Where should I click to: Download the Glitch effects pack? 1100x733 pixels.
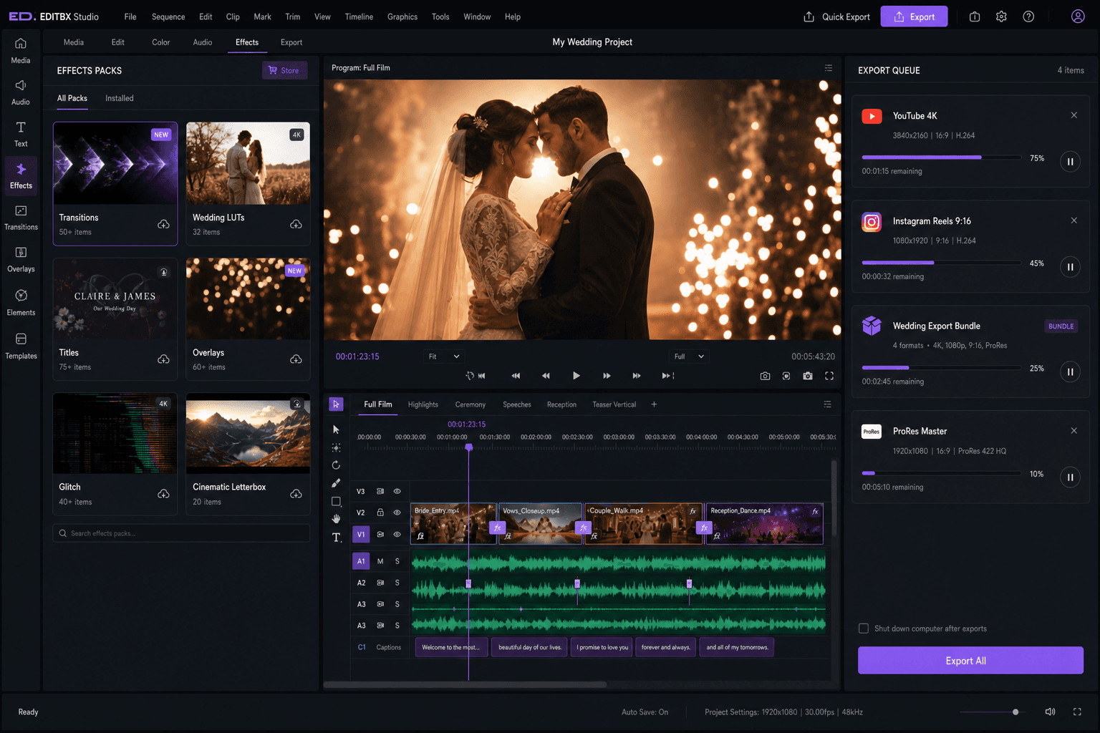click(163, 494)
